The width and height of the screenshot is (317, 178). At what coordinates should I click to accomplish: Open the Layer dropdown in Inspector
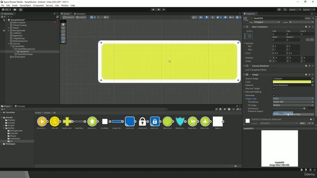[x=301, y=22]
